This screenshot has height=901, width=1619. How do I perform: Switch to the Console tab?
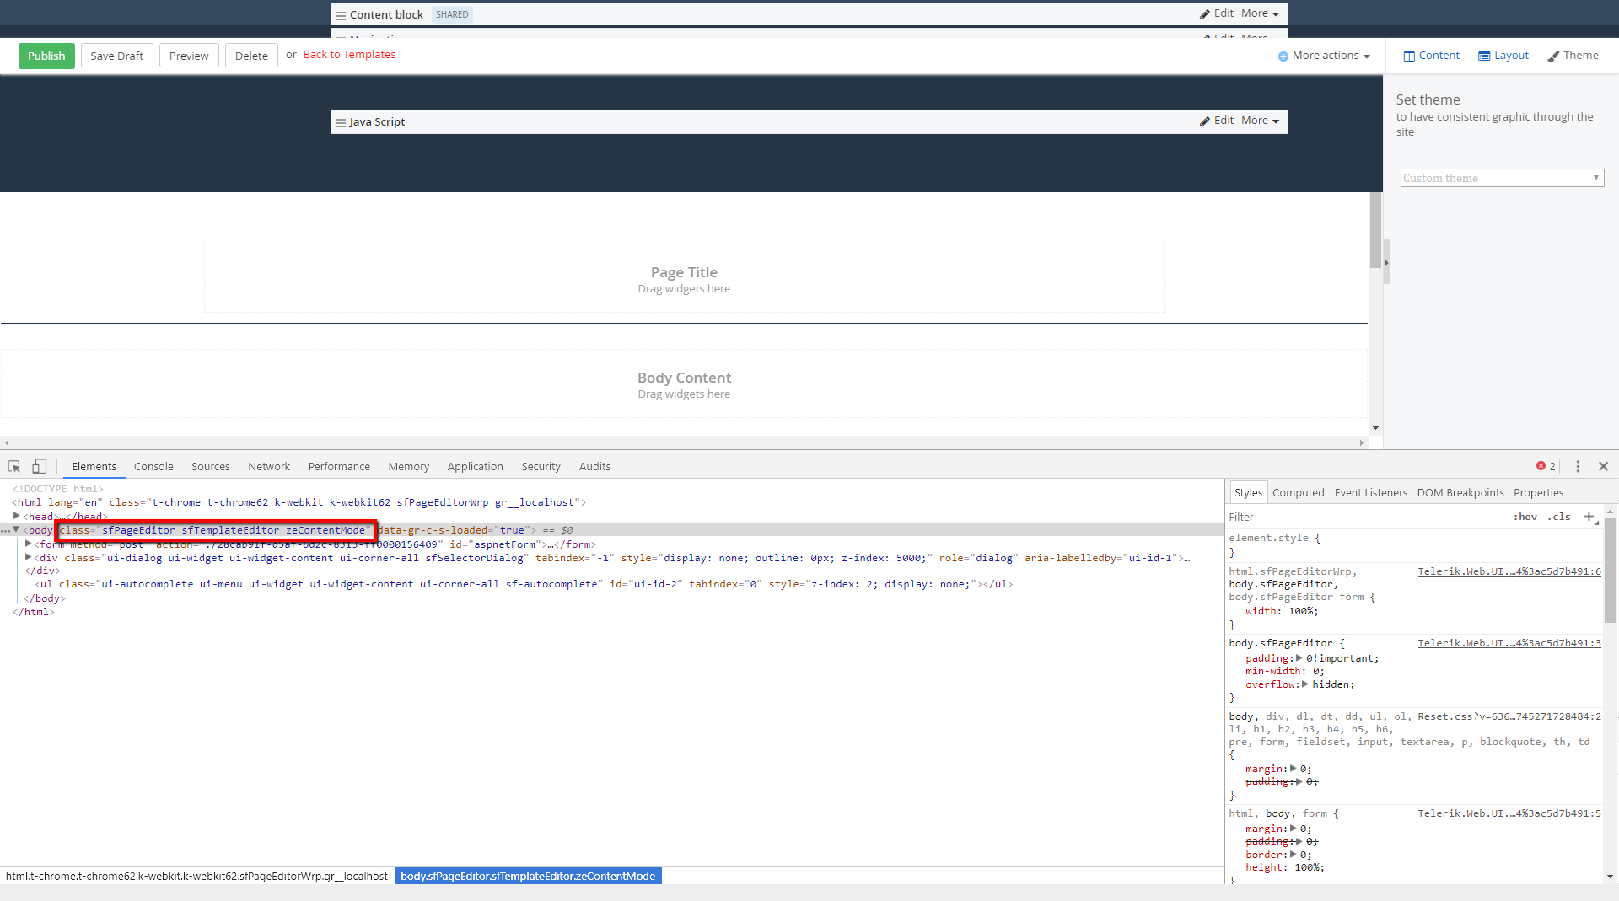[153, 466]
